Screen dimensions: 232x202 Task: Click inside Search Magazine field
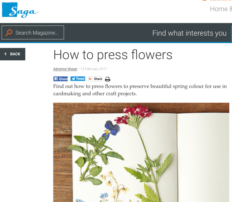click(x=33, y=32)
